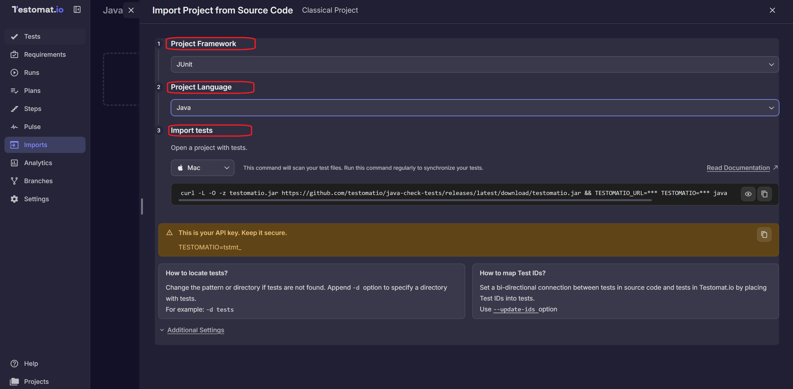Image resolution: width=793 pixels, height=389 pixels.
Task: Click the Tests checkmark icon
Action: point(14,37)
